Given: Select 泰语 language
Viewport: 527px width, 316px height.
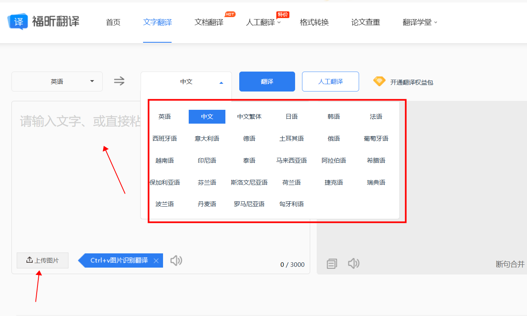Looking at the screenshot, I should click(249, 161).
